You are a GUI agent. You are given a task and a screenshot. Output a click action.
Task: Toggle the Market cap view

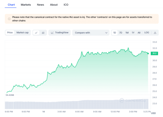(x=22, y=33)
